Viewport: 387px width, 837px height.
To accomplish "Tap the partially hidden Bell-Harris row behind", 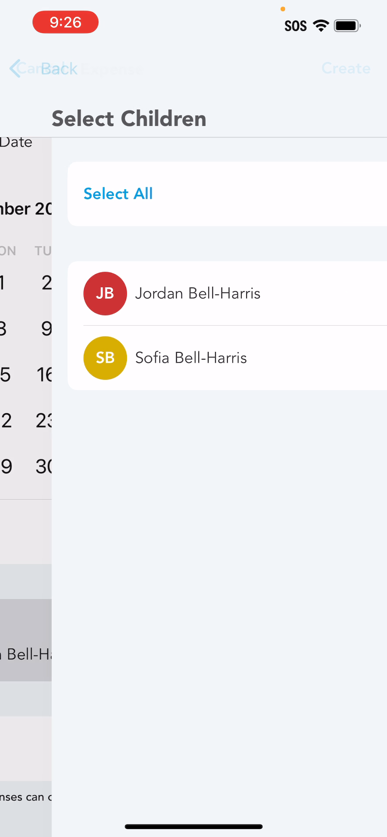I will (x=26, y=654).
